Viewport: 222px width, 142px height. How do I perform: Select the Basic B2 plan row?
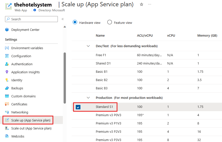click(x=147, y=80)
